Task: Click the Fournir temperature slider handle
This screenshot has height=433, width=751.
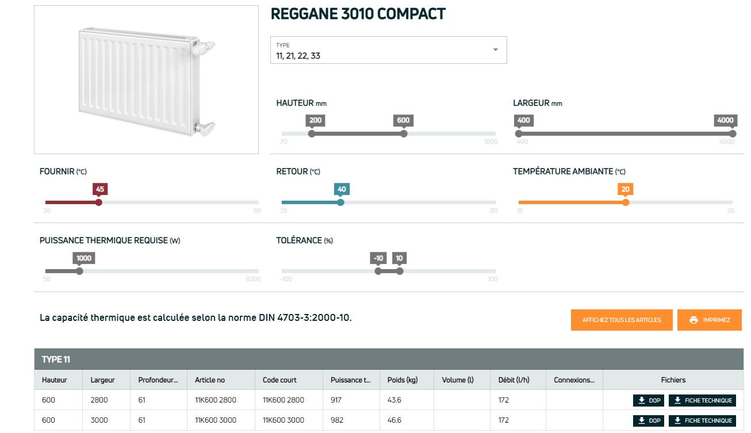Action: pyautogui.click(x=99, y=202)
